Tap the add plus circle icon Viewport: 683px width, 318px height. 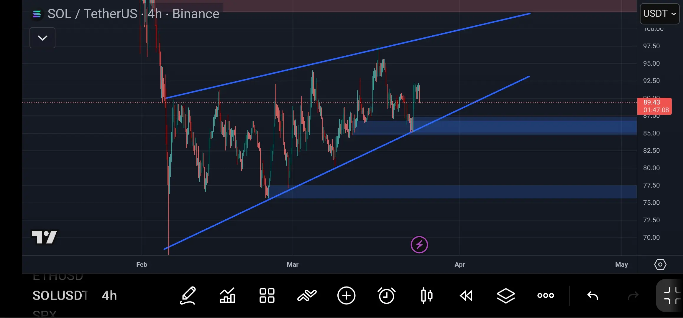pyautogui.click(x=347, y=295)
